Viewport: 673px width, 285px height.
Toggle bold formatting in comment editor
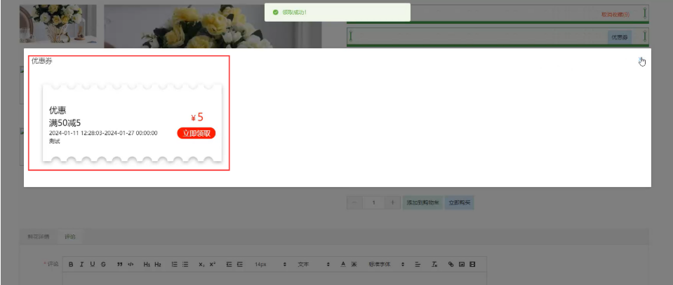(72, 265)
